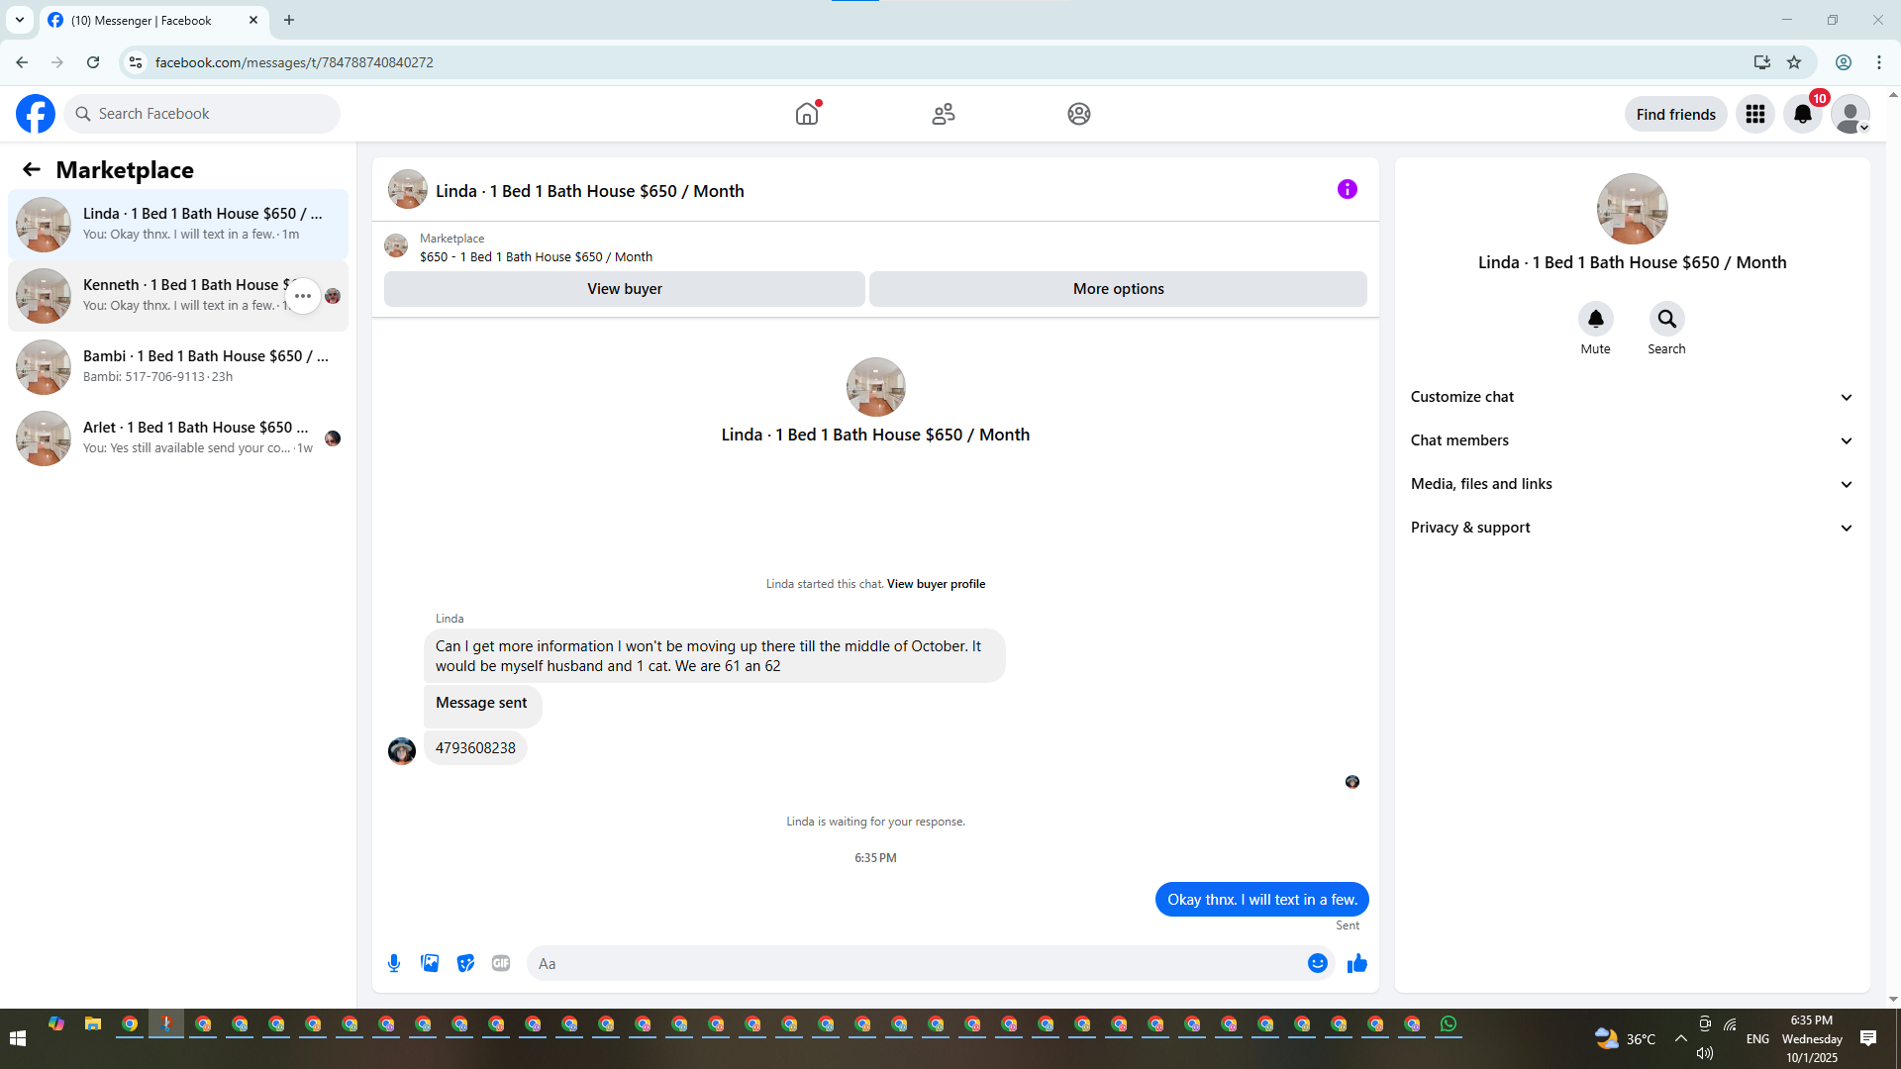The image size is (1901, 1069).
Task: Open the Marketplace listing $650 link
Action: [x=536, y=256]
